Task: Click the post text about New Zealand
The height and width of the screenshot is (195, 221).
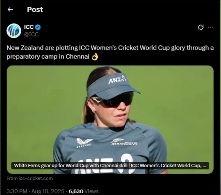Action: (110, 52)
